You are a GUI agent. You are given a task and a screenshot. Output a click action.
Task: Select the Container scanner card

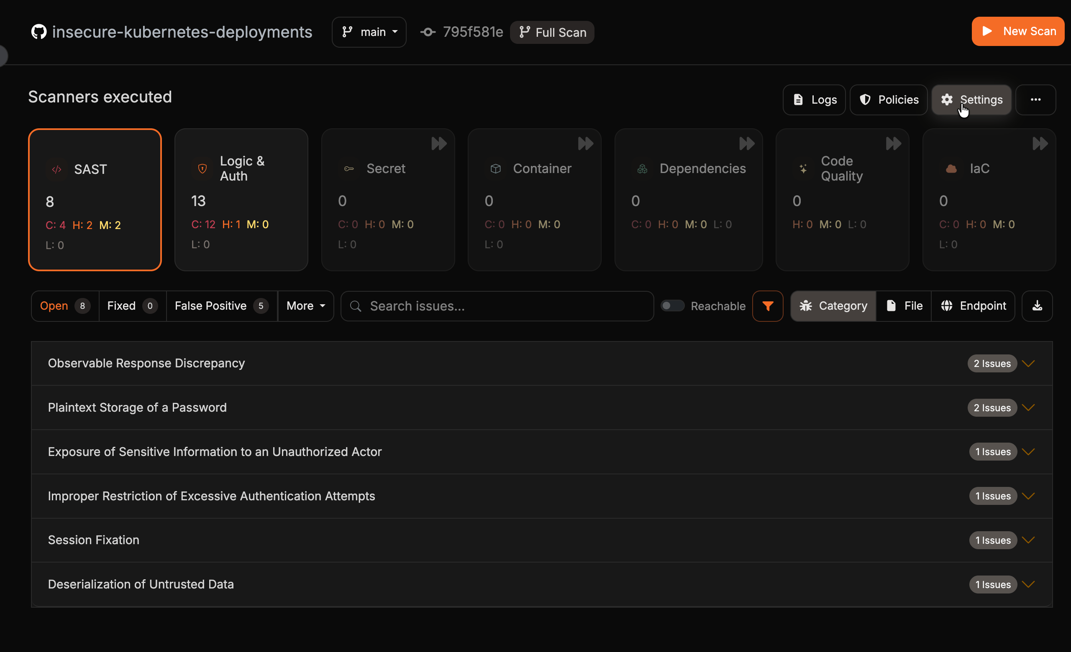point(534,200)
